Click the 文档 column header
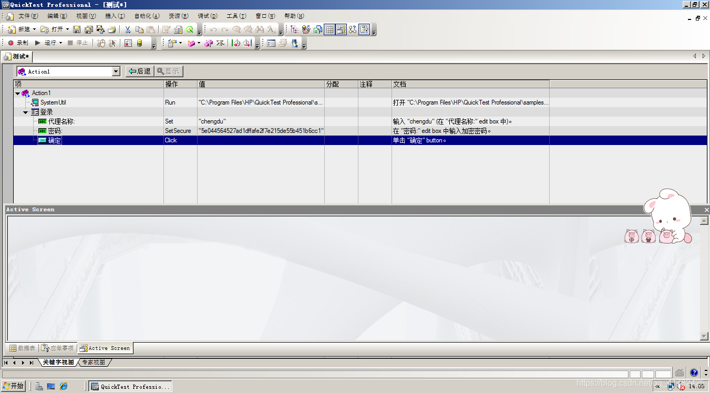Screen dimensions: 710x393 click(x=470, y=84)
